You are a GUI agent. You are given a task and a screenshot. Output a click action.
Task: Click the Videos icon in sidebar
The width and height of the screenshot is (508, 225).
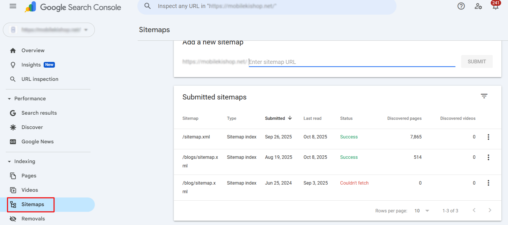(13, 190)
